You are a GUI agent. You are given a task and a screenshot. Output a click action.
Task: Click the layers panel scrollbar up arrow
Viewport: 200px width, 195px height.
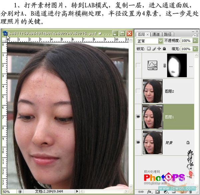pyautogui.click(x=196, y=55)
